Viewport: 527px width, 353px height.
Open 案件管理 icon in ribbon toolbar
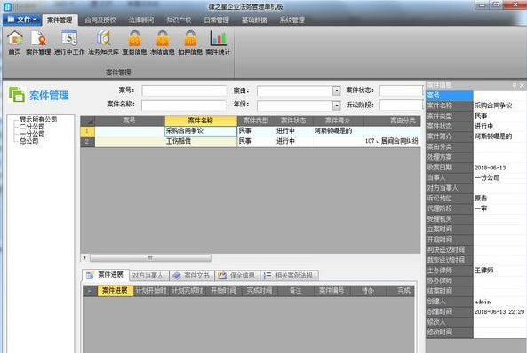[x=38, y=43]
